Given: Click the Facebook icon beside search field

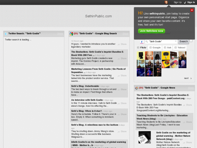Looking at the screenshot, I should (142, 42).
